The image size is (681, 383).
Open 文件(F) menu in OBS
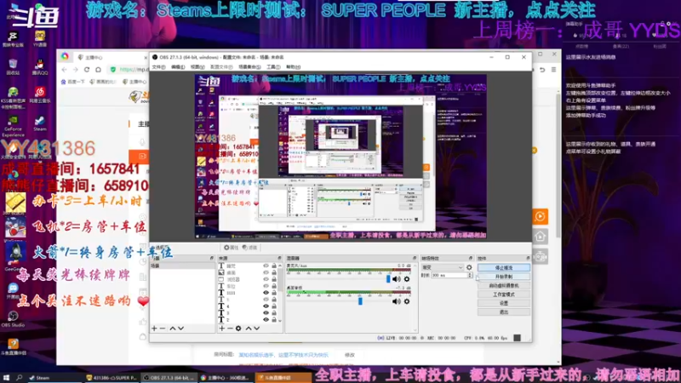tap(158, 67)
